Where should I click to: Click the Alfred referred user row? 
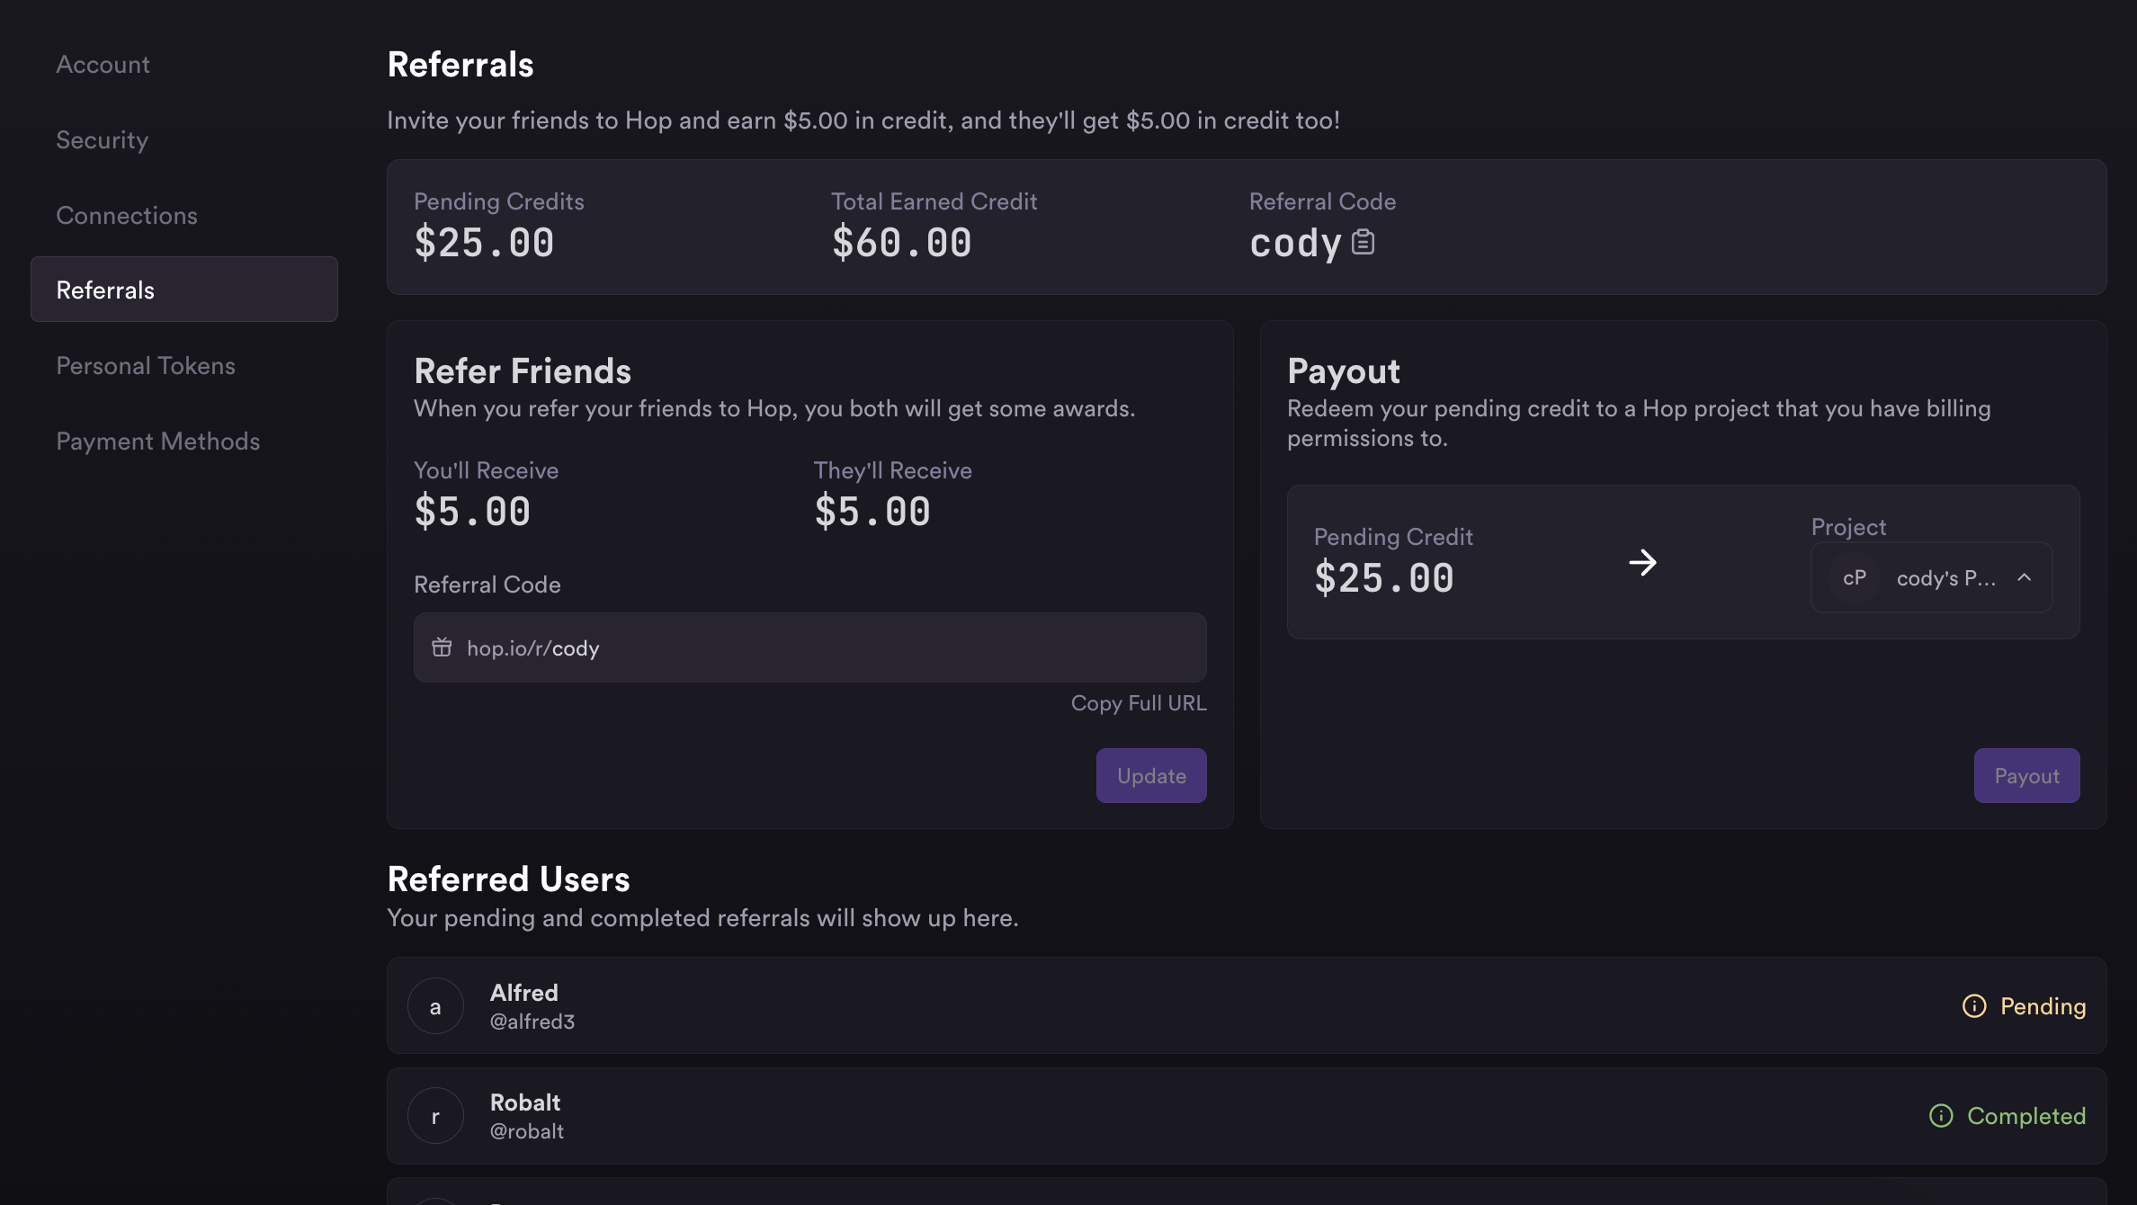click(1247, 1006)
